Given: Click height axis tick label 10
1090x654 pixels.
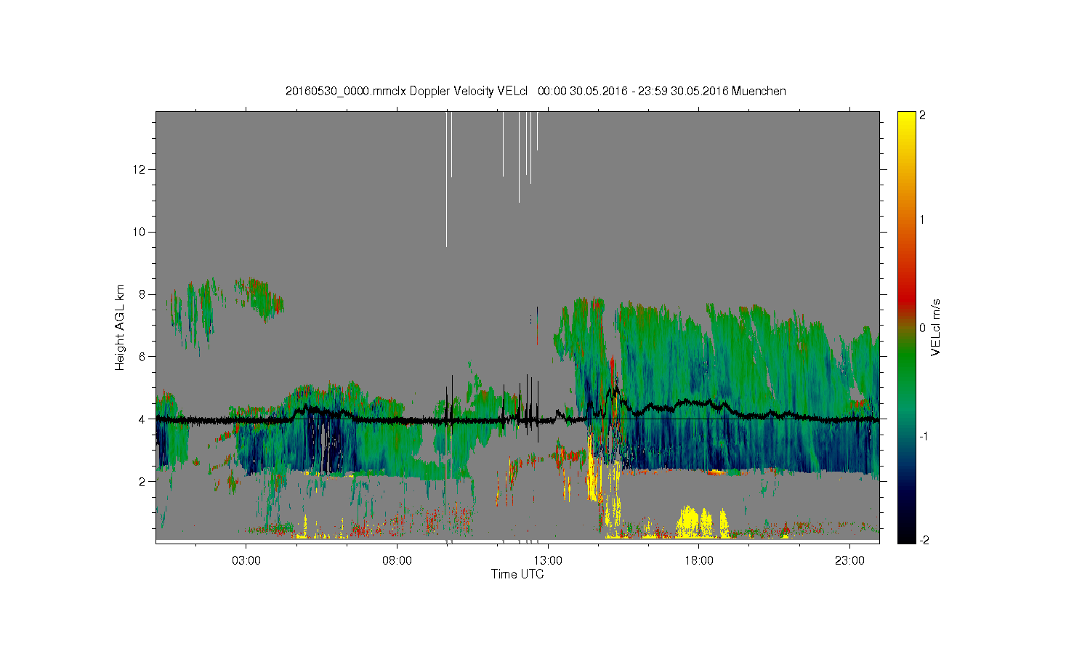Looking at the screenshot, I should pyautogui.click(x=140, y=233).
